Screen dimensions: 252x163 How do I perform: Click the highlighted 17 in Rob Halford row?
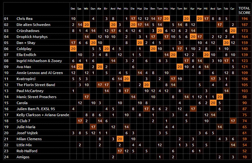(x=120, y=151)
